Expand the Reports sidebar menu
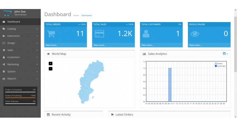The image size is (237, 127). pyautogui.click(x=20, y=79)
